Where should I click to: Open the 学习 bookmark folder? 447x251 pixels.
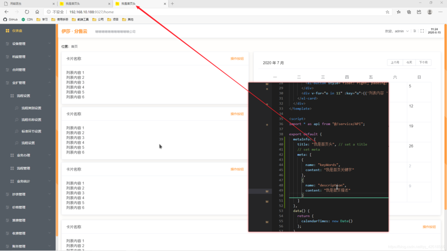[x=42, y=20]
